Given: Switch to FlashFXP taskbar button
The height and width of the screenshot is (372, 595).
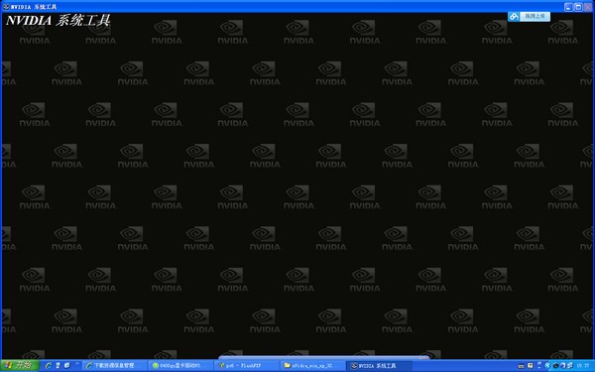Looking at the screenshot, I should tap(247, 365).
